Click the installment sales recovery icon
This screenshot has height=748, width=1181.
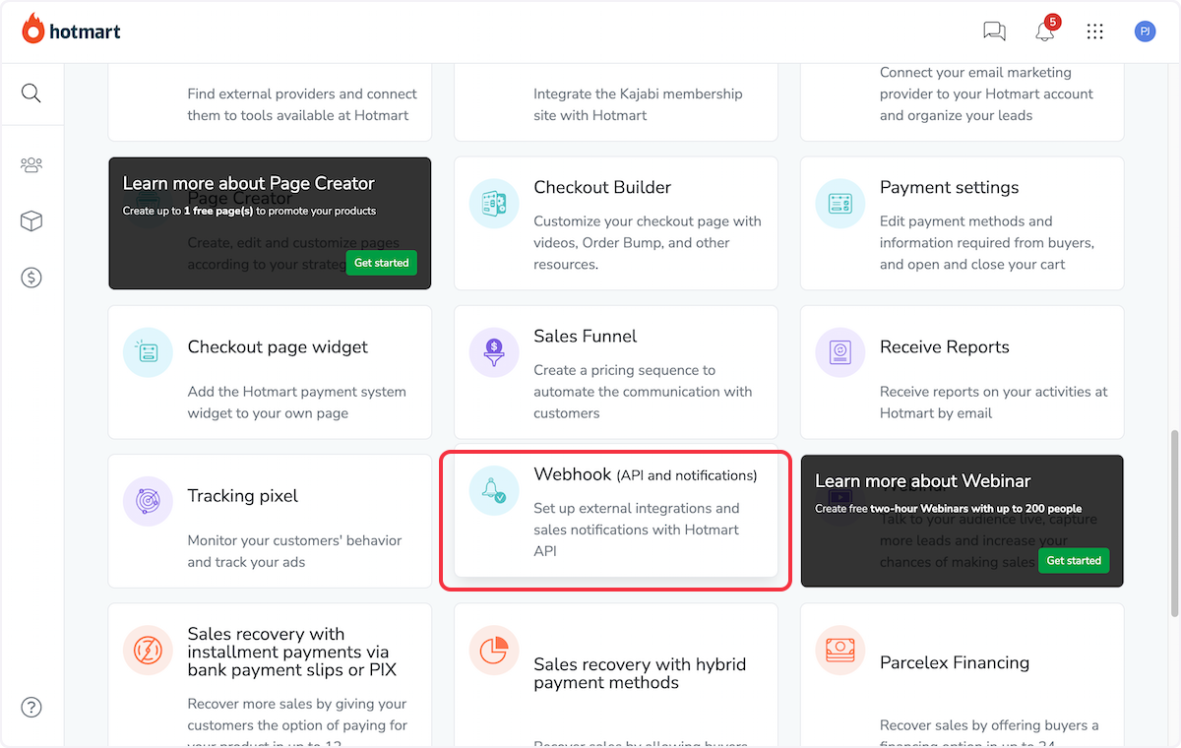point(148,650)
